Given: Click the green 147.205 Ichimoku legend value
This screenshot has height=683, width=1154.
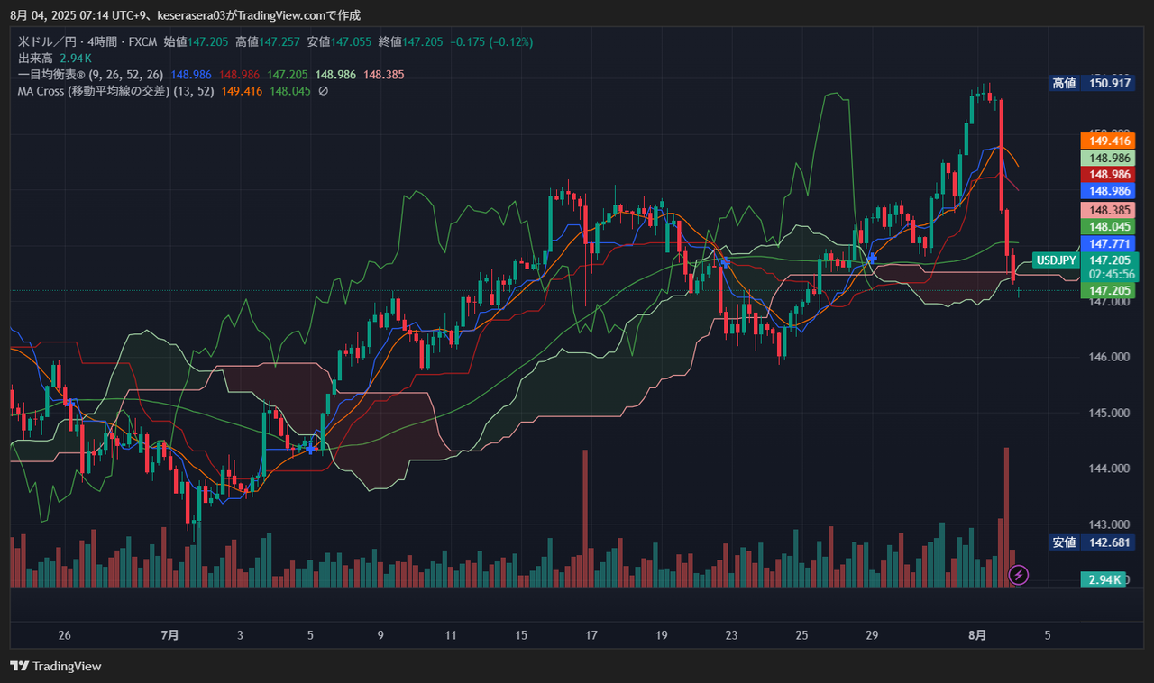Looking at the screenshot, I should tap(287, 74).
